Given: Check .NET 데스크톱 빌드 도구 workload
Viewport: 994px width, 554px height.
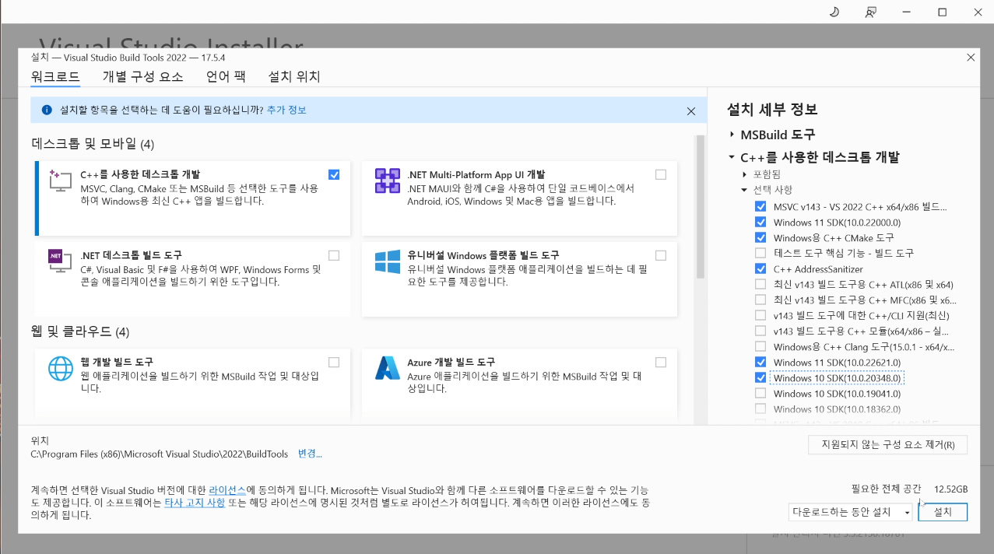Looking at the screenshot, I should 334,255.
